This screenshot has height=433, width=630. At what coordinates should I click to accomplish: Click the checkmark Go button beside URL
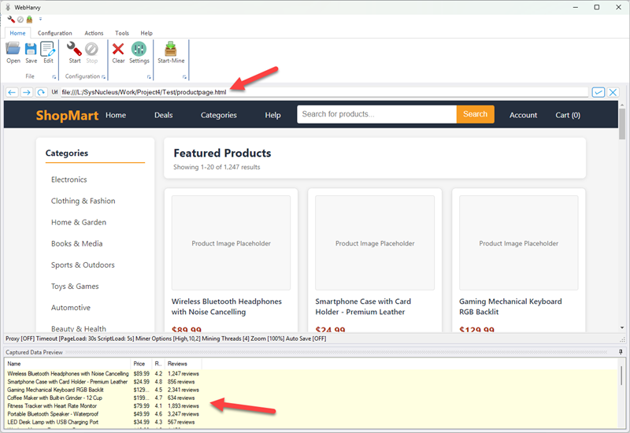598,92
